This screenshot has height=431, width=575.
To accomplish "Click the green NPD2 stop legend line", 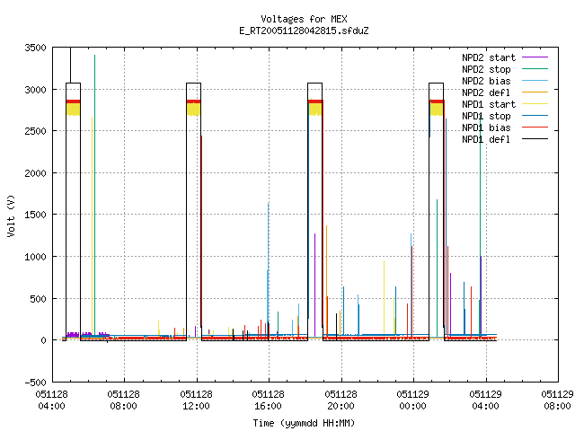I will (535, 69).
